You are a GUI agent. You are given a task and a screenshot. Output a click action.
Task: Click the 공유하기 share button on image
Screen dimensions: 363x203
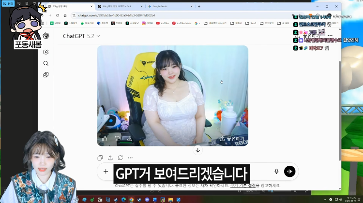tap(232, 139)
